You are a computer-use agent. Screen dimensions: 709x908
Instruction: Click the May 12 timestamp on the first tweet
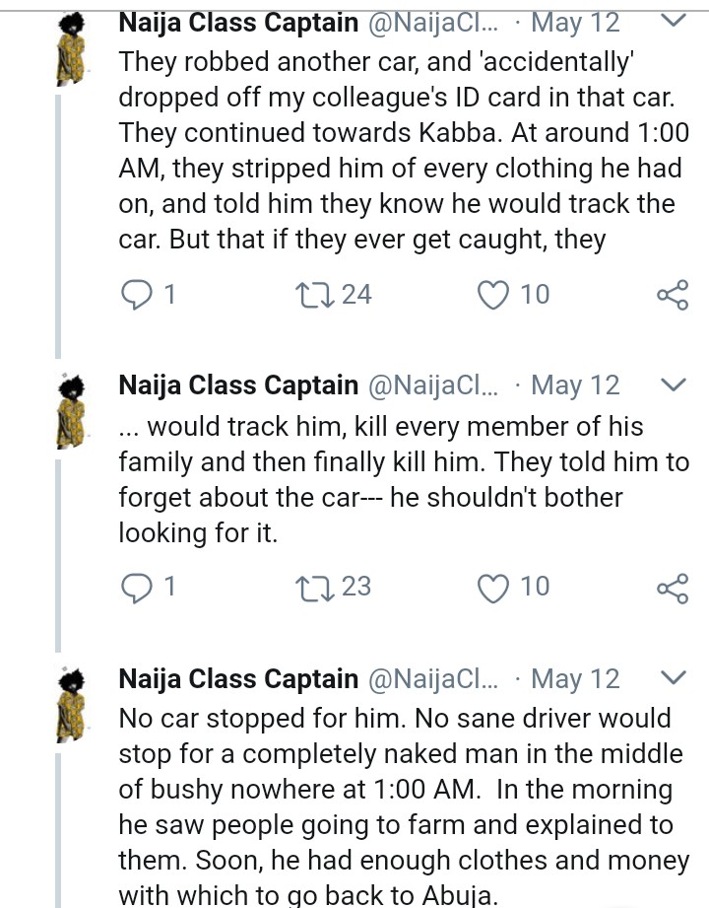[575, 22]
